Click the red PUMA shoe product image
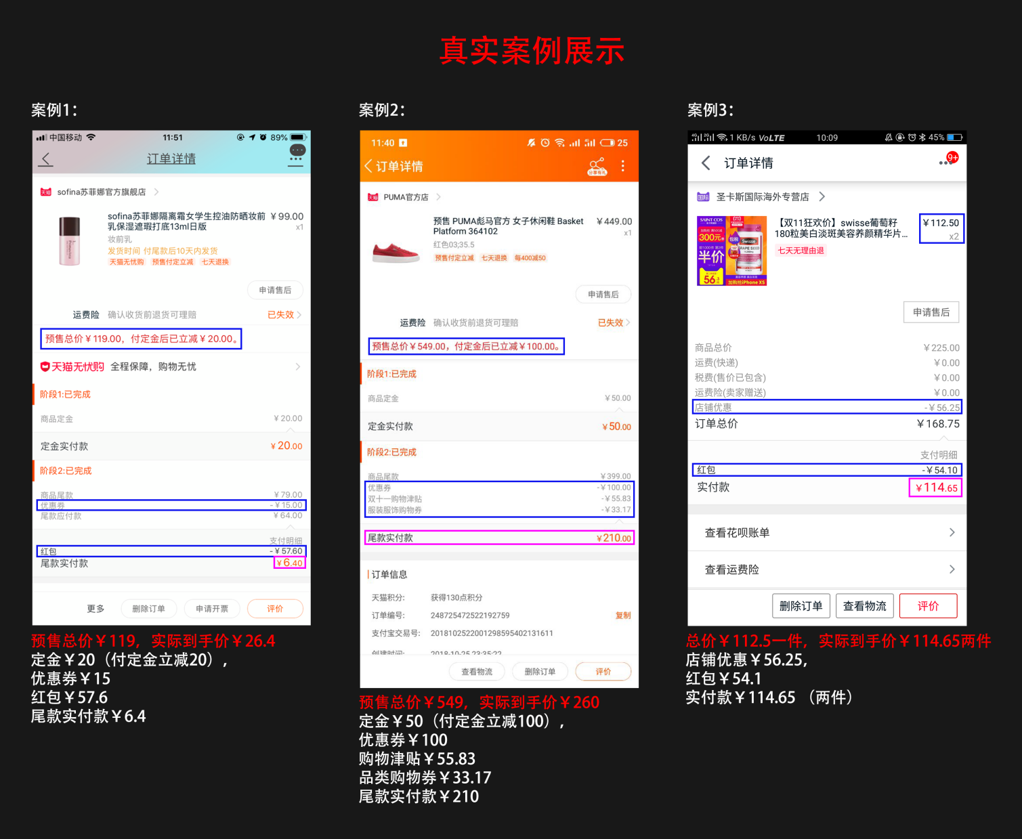Screen dimensions: 1022x839 click(x=396, y=251)
